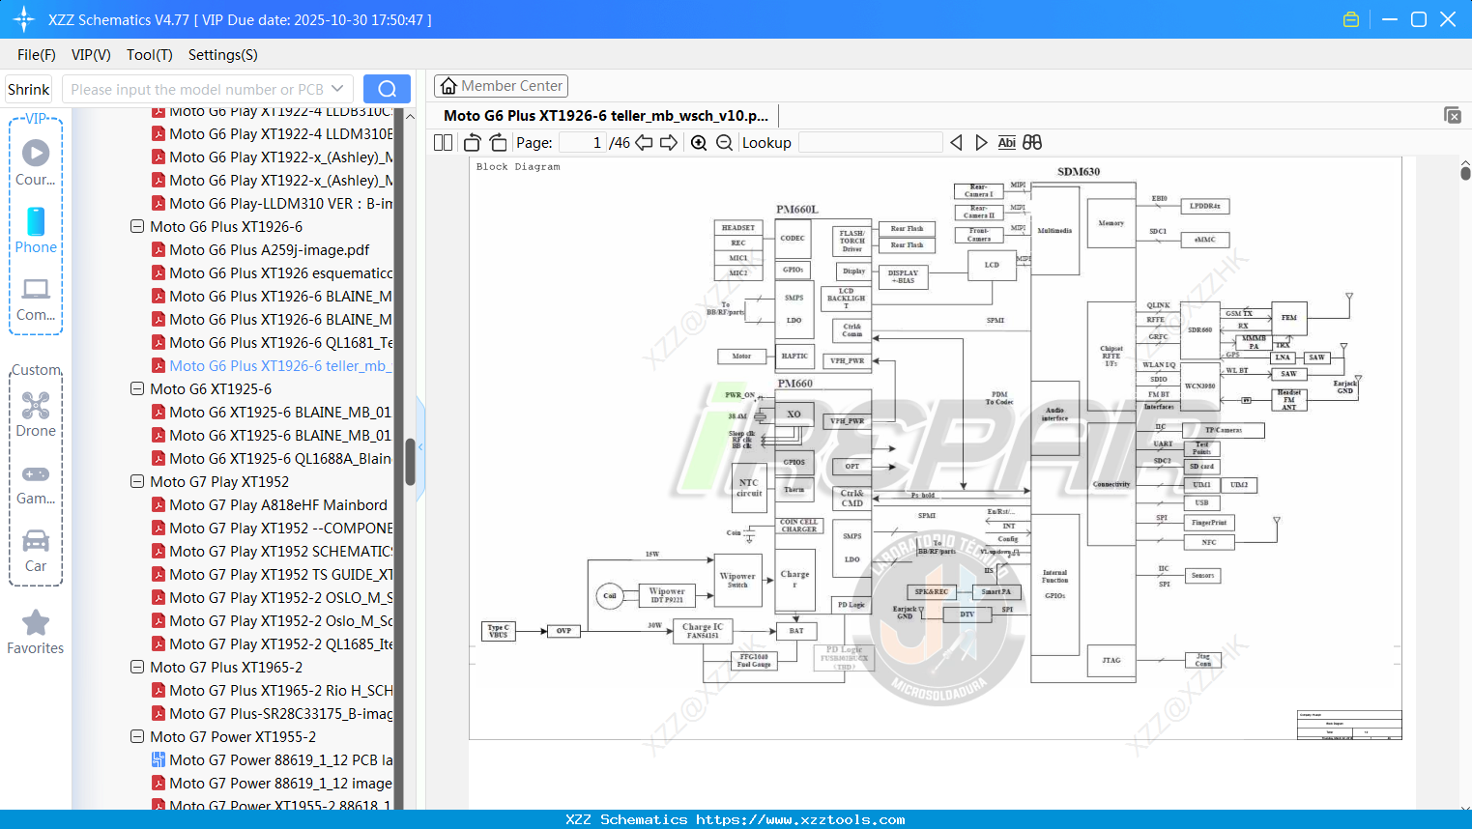Screen dimensions: 1472x829
Task: Open Moto G7 Play XT1952 SCHEMATIC file
Action: tap(280, 552)
